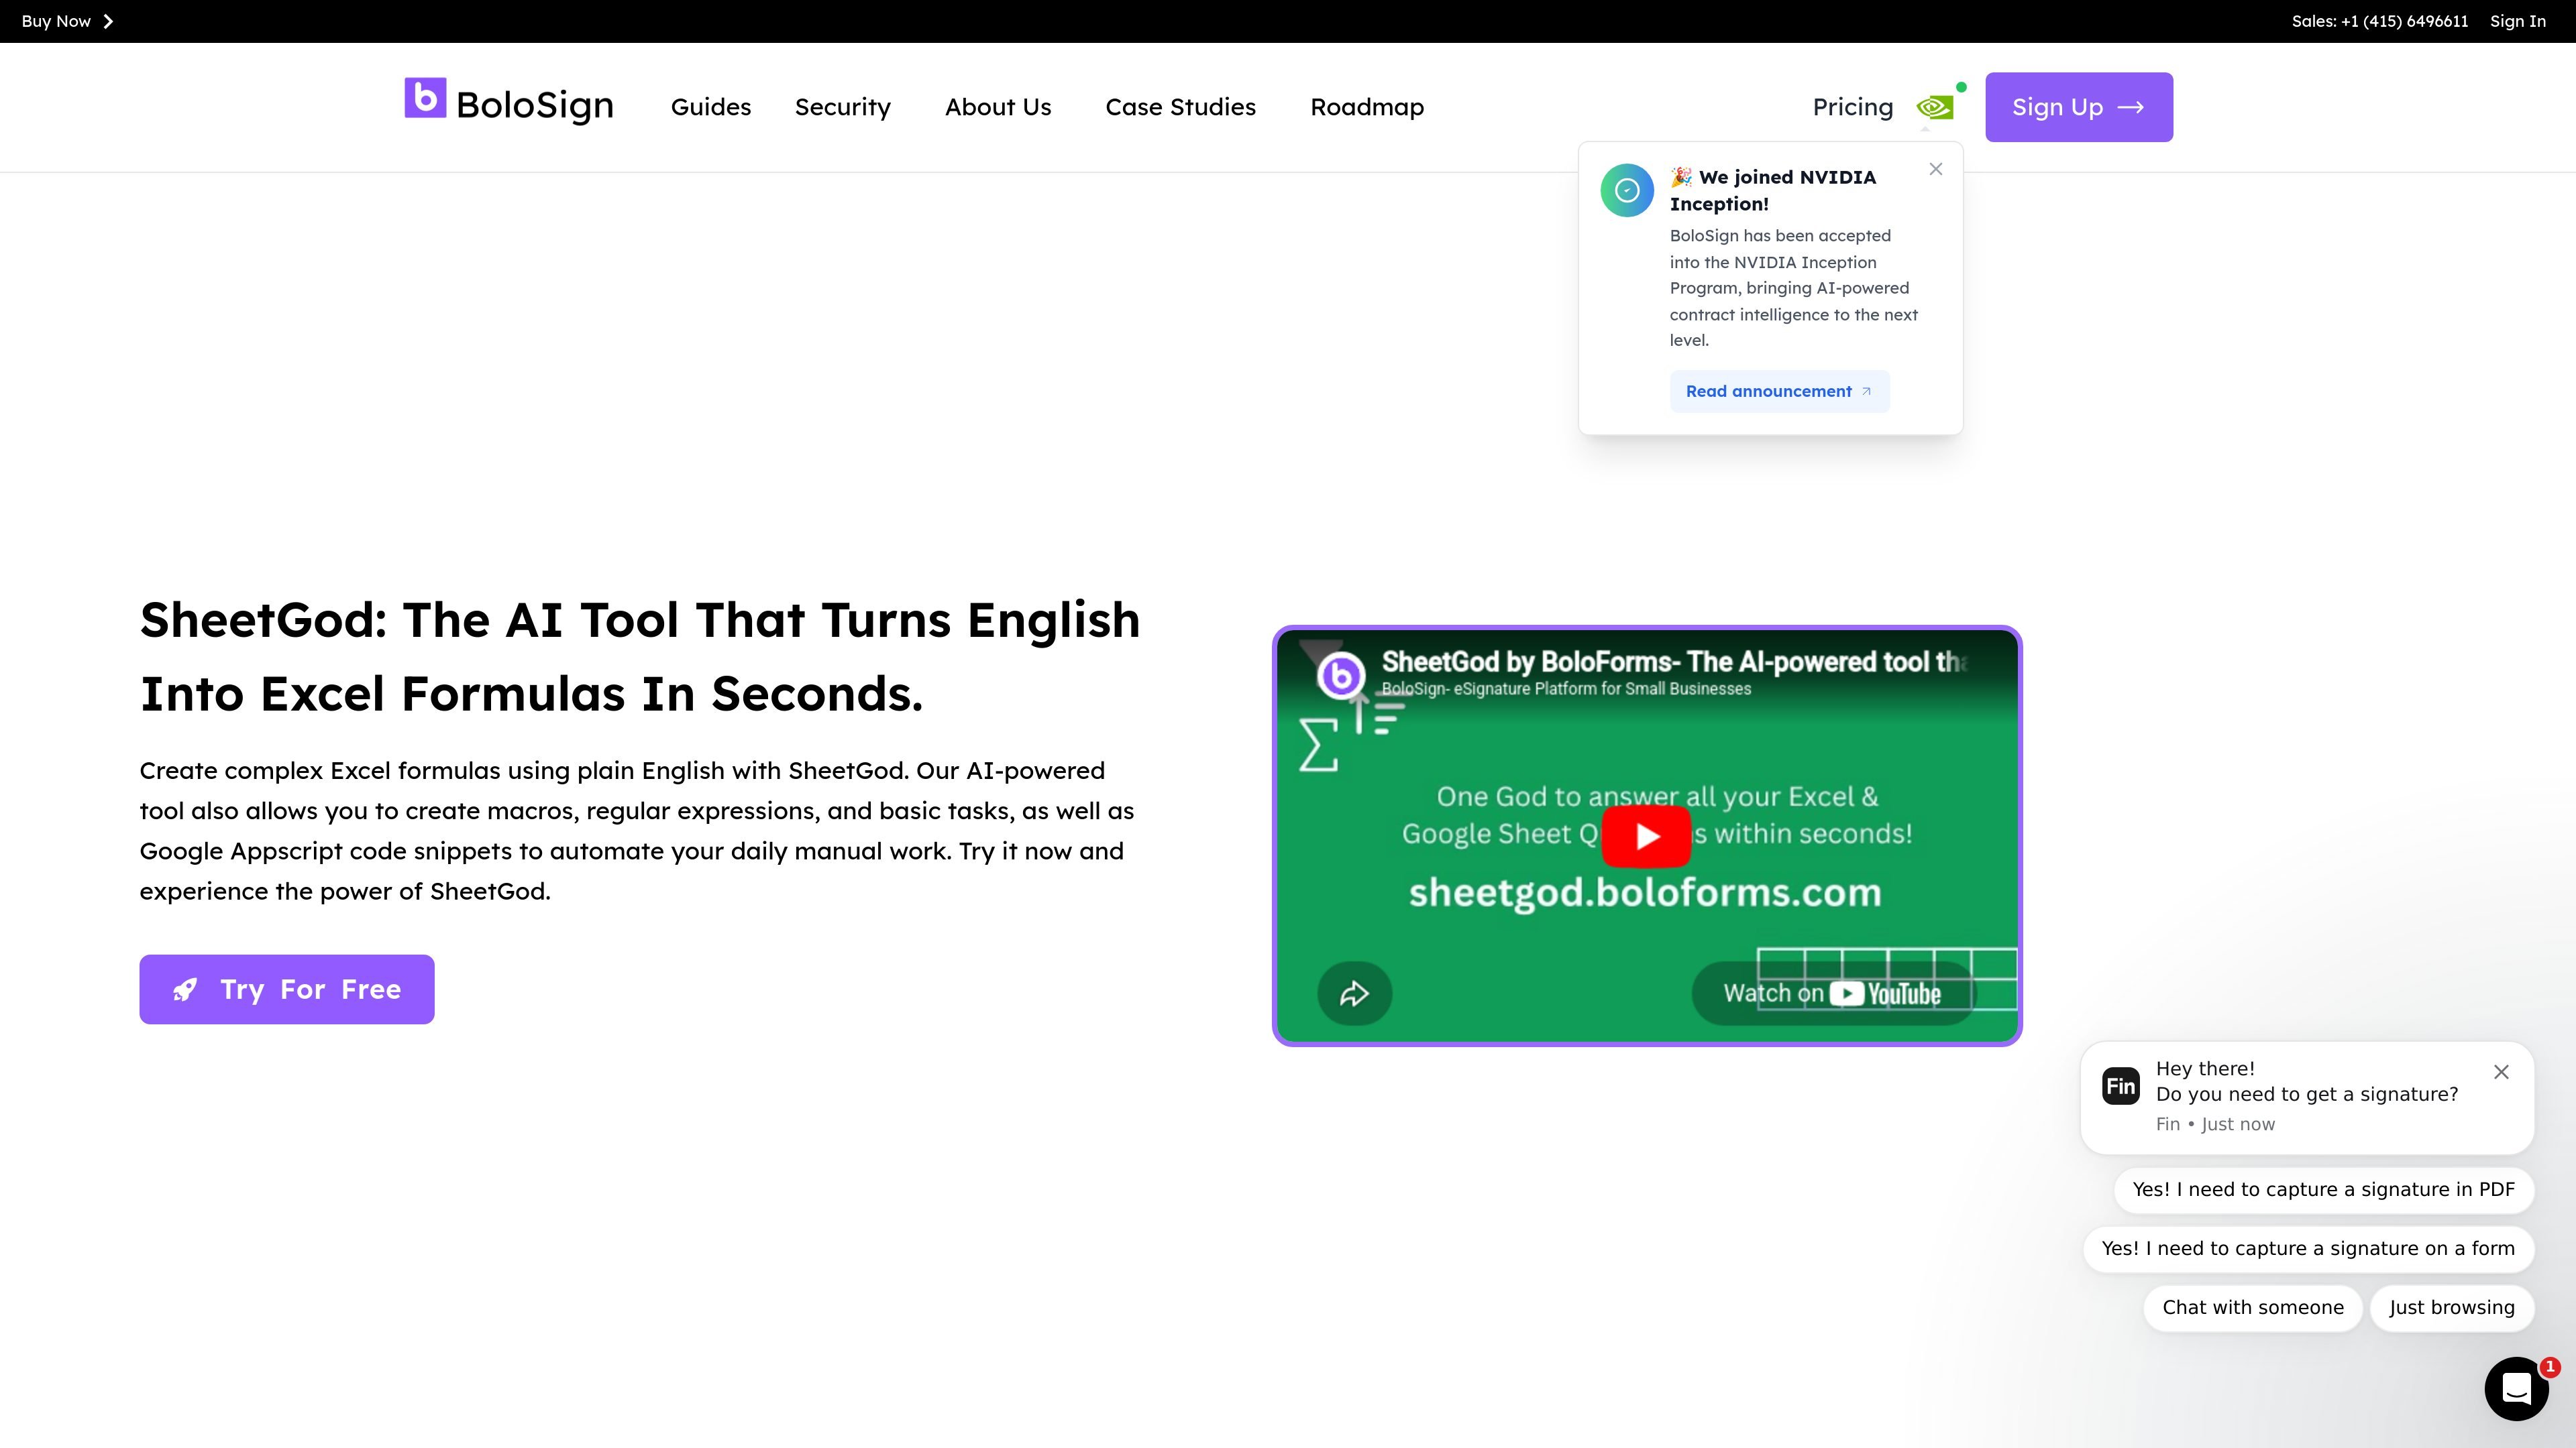The height and width of the screenshot is (1448, 2576).
Task: Open the NVIDIA announcement icon in navbar
Action: click(1936, 107)
